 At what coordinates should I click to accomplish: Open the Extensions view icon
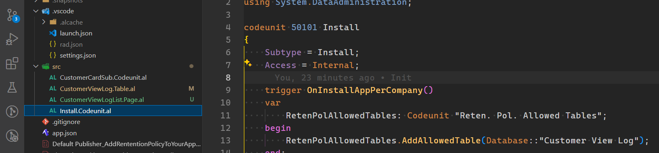coord(12,63)
